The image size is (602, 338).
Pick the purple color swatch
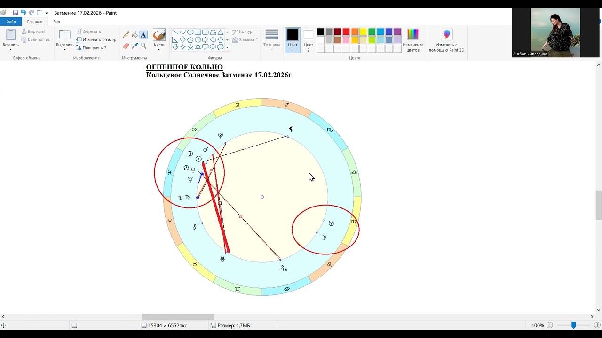click(x=397, y=32)
